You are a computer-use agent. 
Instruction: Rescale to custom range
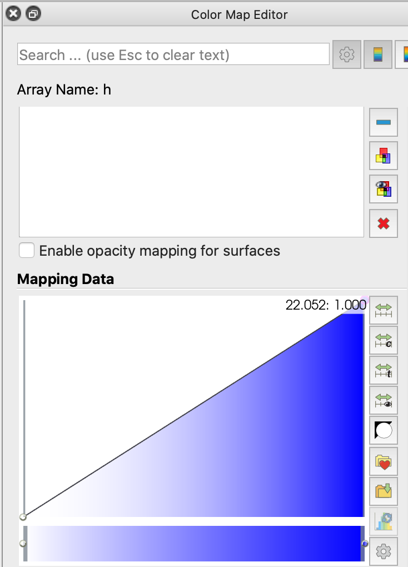384,340
